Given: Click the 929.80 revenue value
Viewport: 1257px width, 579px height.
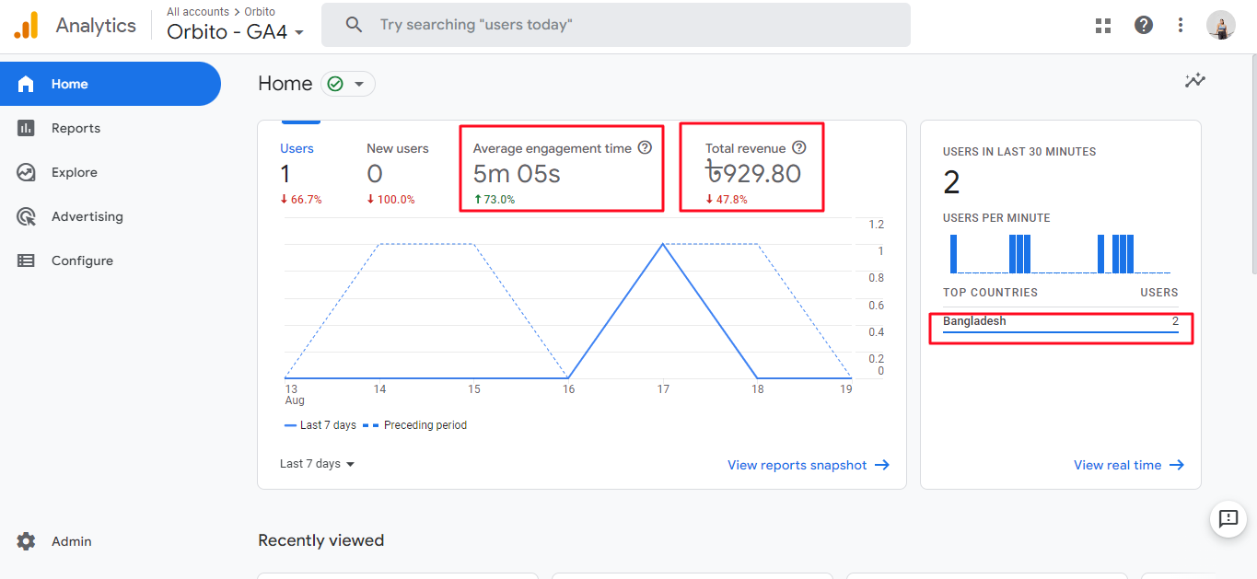Looking at the screenshot, I should 753,173.
